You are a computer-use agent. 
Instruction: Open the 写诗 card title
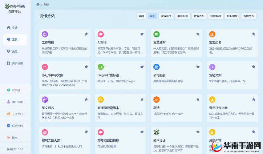156,108
